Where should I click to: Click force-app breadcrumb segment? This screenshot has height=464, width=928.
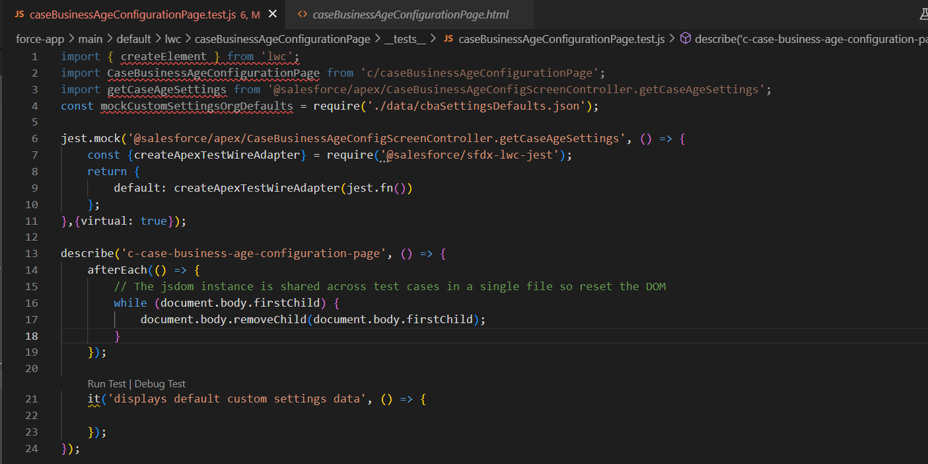point(40,39)
